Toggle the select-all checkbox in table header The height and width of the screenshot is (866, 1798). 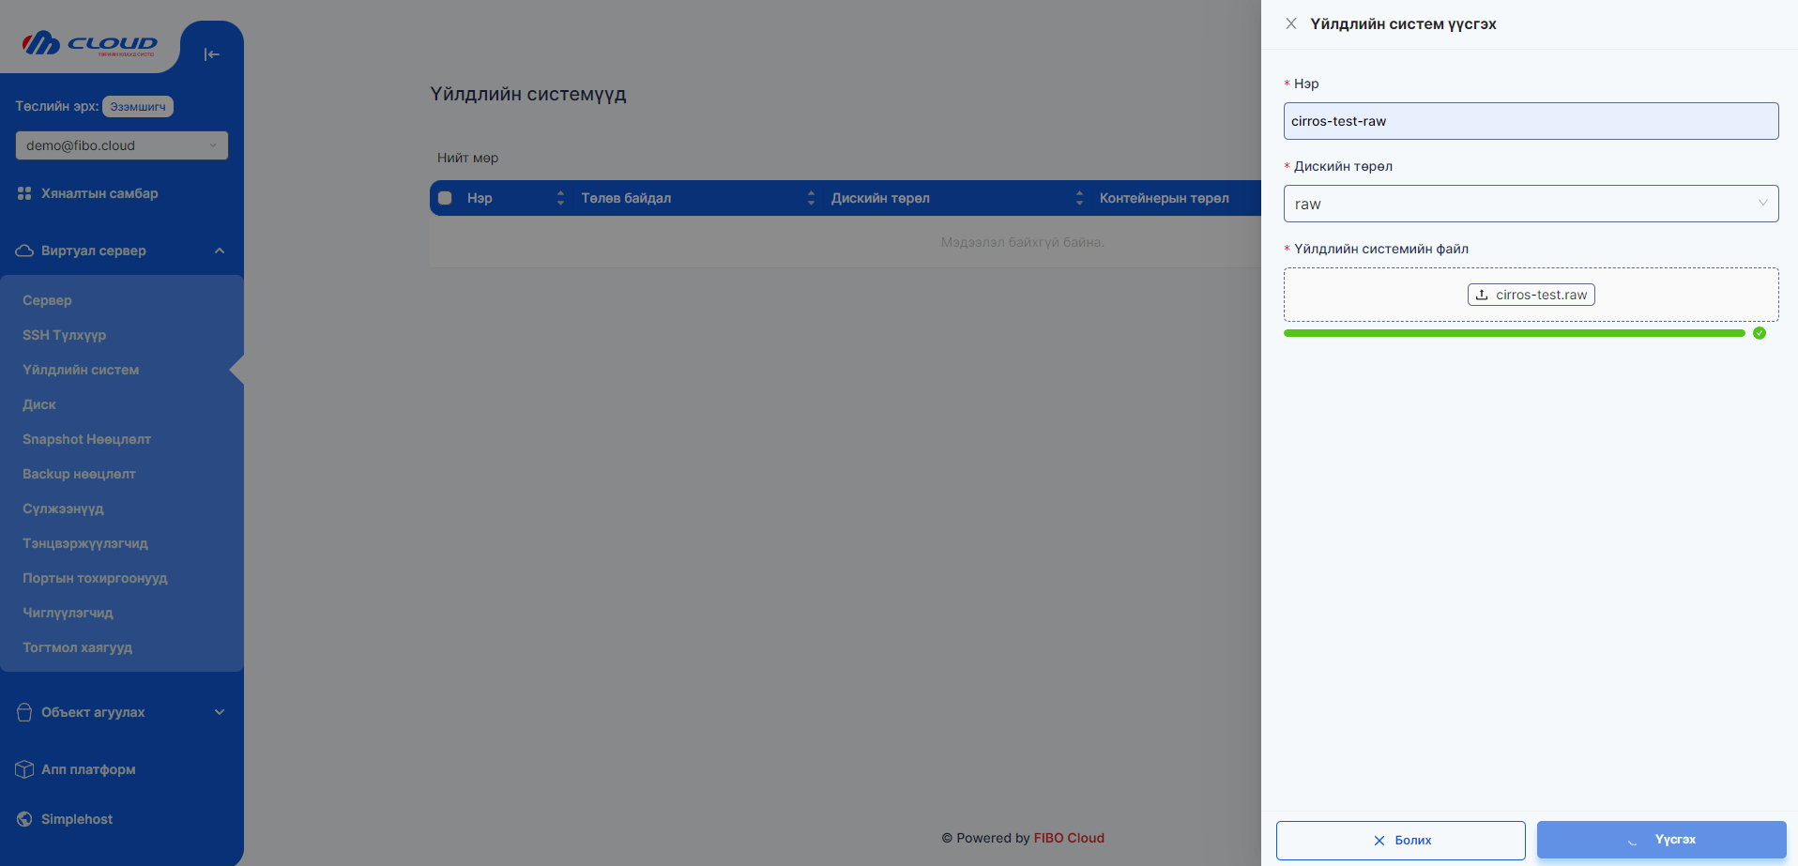(x=446, y=198)
